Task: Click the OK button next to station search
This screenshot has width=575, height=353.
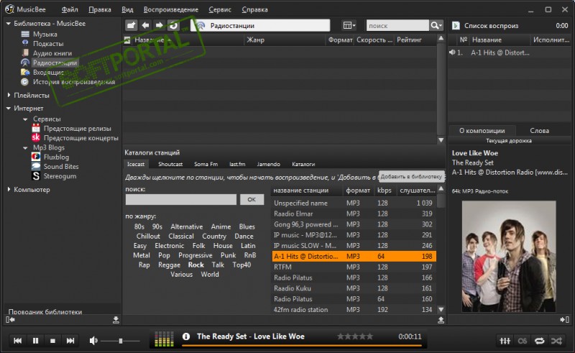Action: point(251,199)
